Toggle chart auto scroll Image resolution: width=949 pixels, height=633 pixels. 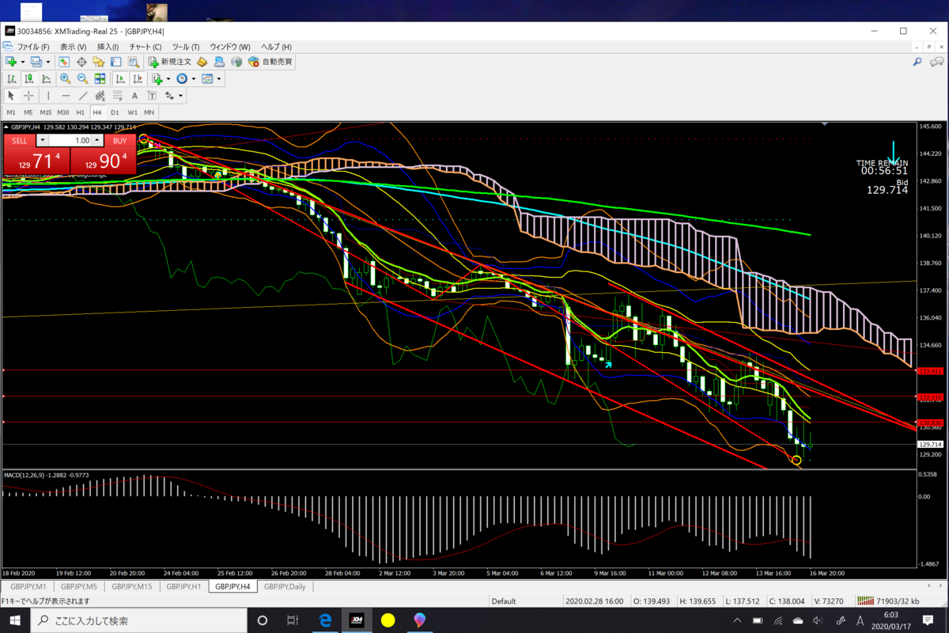click(x=120, y=78)
